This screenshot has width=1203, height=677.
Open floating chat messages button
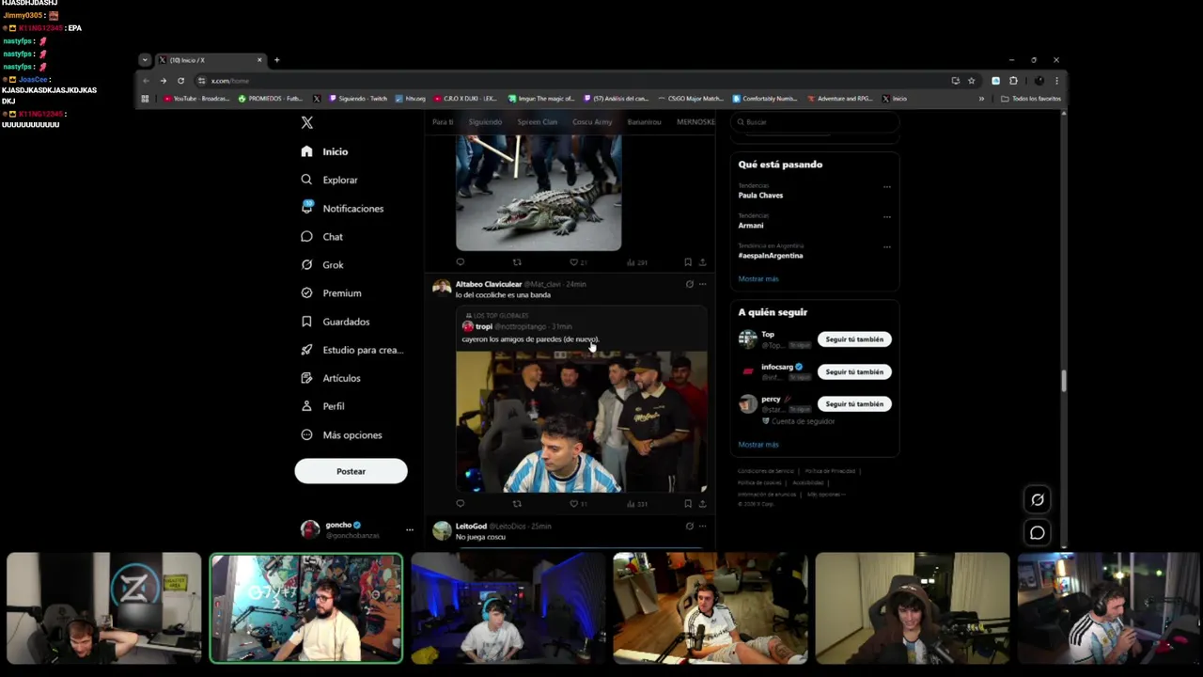coord(1037,533)
